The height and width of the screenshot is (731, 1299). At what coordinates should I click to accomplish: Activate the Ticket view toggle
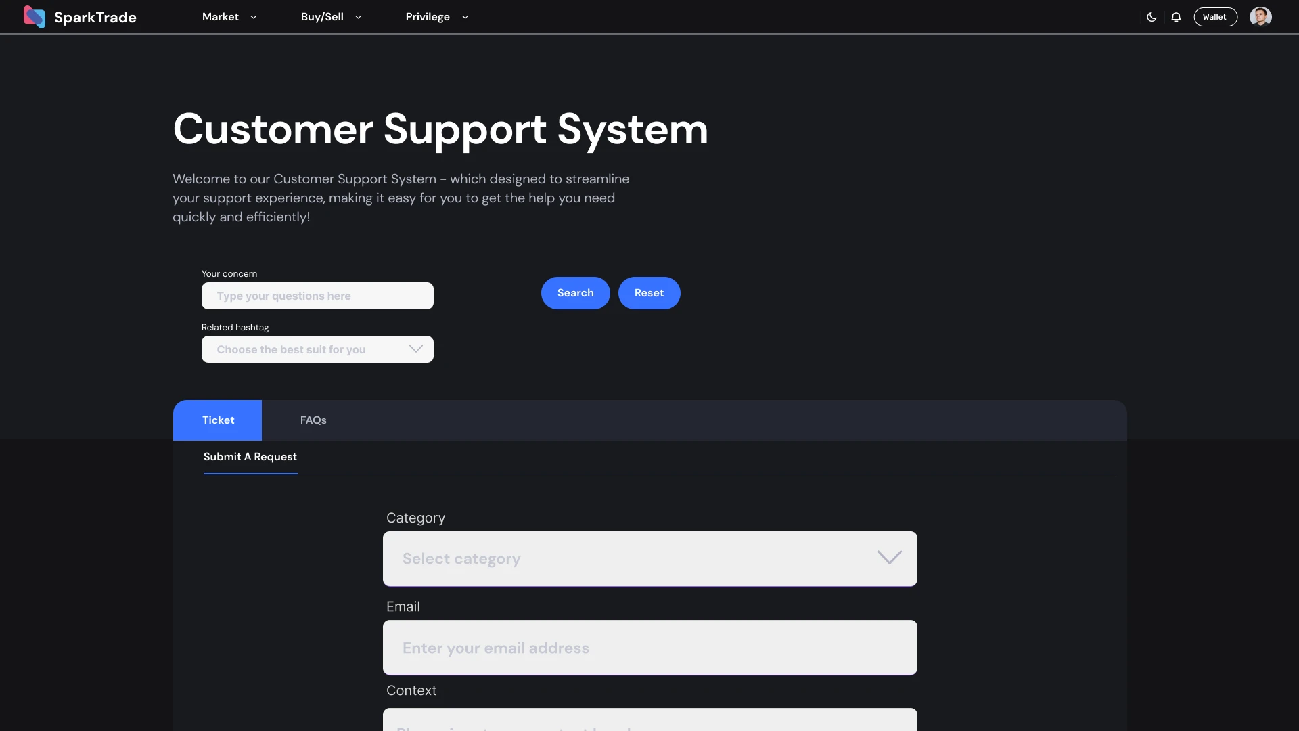217,420
